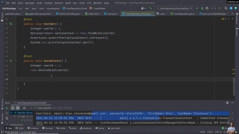
Task: Collapse the Test Results tree node
Action: [x=11, y=113]
